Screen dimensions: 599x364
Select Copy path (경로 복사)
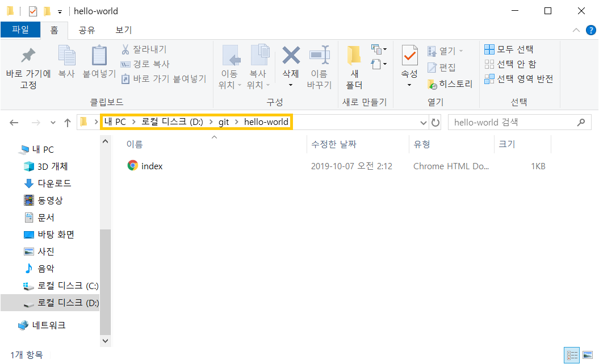(x=145, y=64)
